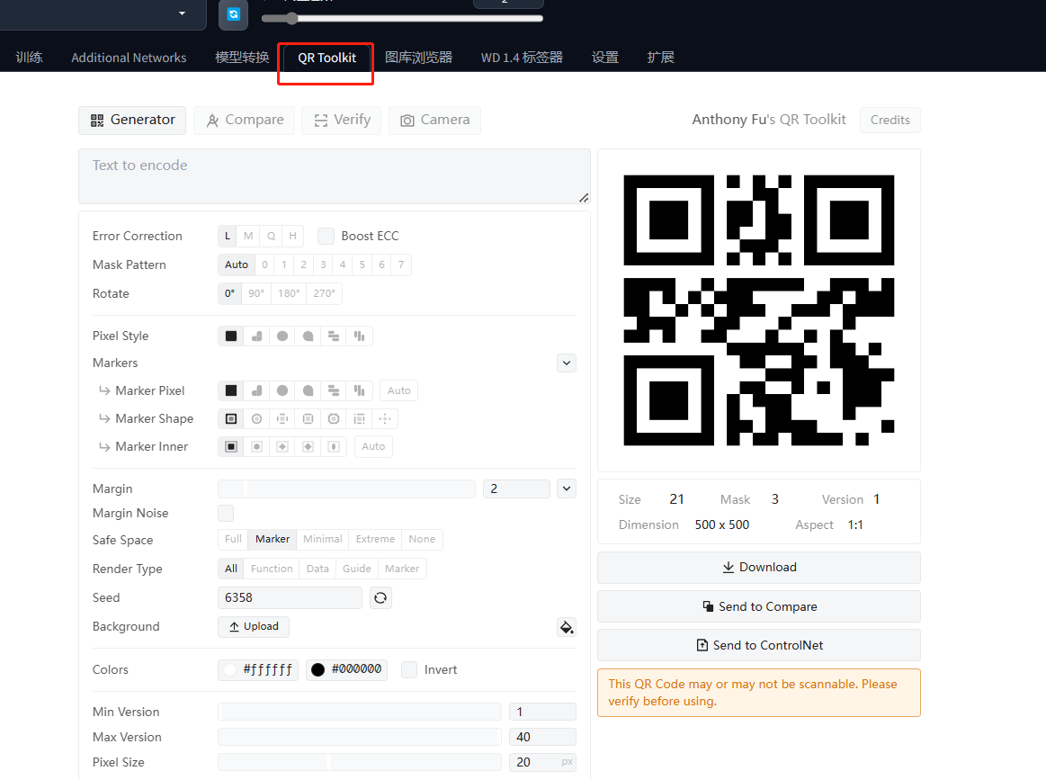Screen dimensions: 1046x780
Task: Click the Margin slider track
Action: 347,489
